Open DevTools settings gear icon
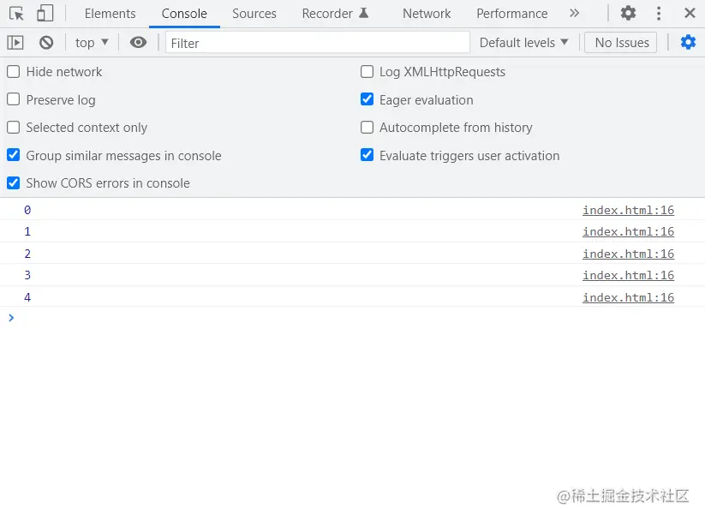 [x=628, y=13]
